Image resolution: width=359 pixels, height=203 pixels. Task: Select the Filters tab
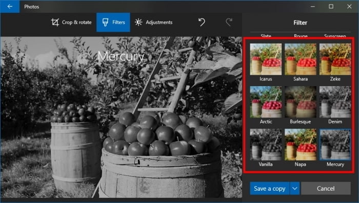113,22
